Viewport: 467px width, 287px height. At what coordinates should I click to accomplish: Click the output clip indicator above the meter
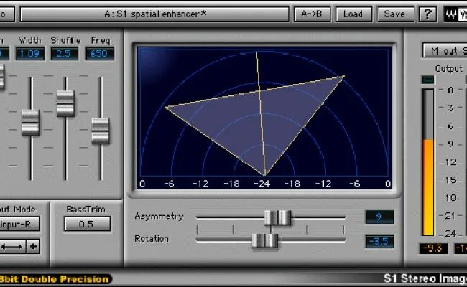(428, 80)
